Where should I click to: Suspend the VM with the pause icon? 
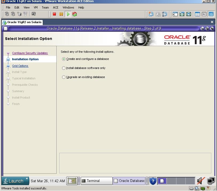tap(61, 14)
